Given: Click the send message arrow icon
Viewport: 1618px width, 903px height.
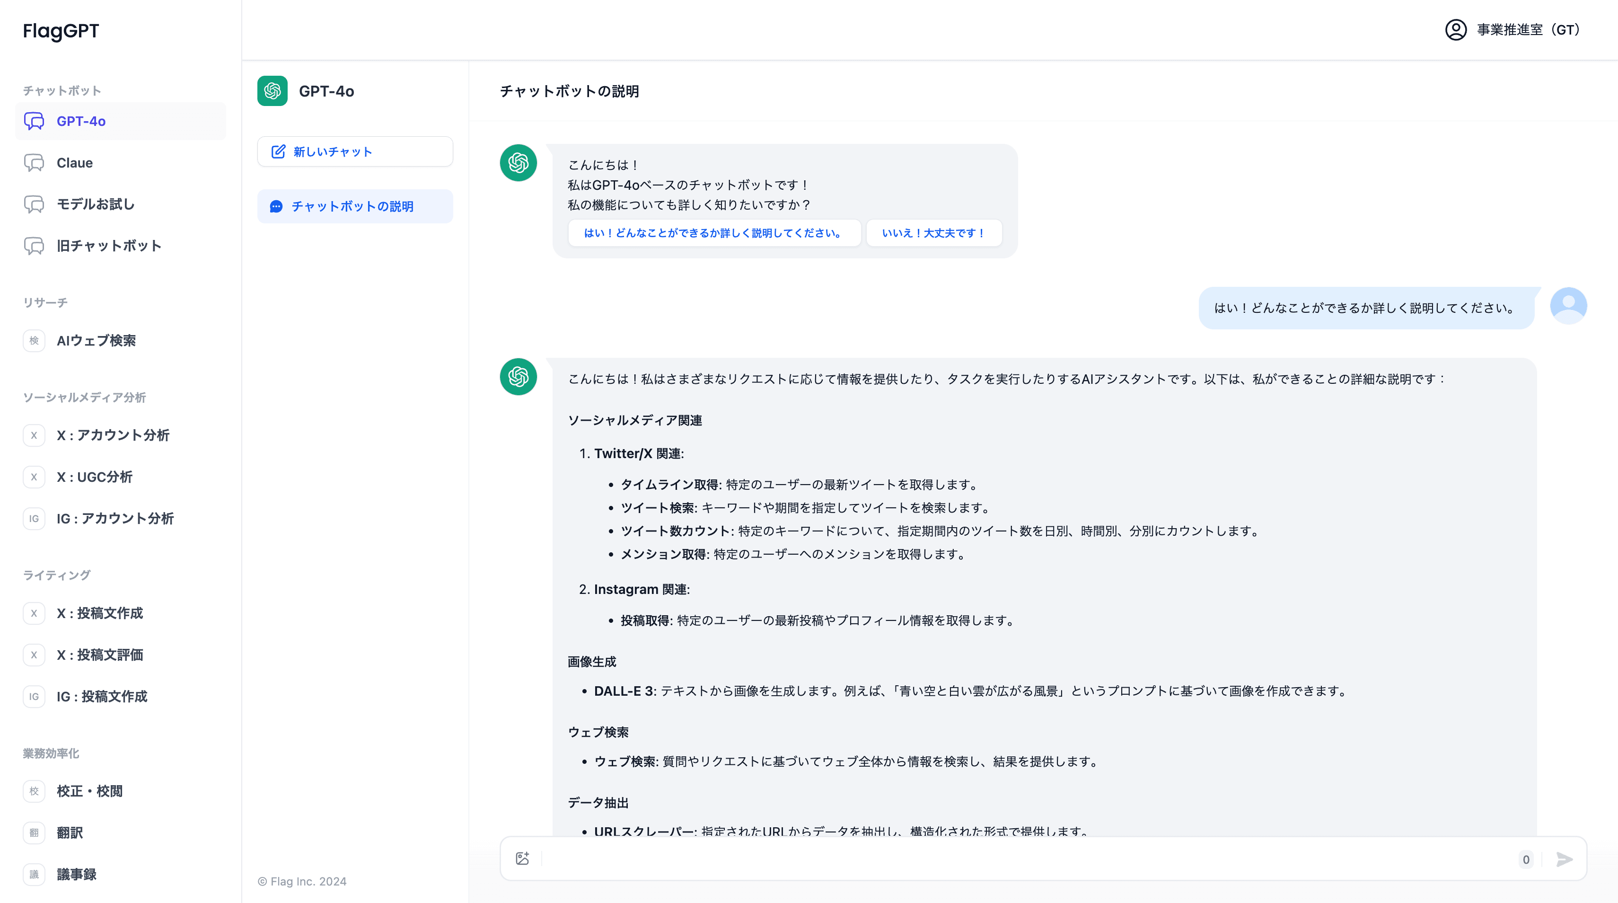Looking at the screenshot, I should (1565, 859).
